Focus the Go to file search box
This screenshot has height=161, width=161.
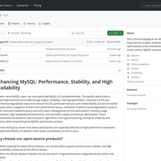(87, 33)
